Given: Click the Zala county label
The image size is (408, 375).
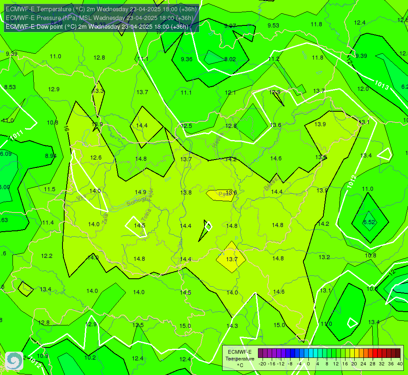Looking at the screenshot, I should pyautogui.click(x=105, y=219).
